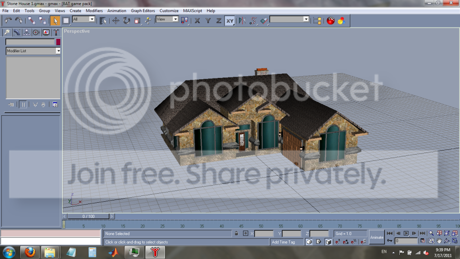Restrict transform to X axis

[x=197, y=21]
